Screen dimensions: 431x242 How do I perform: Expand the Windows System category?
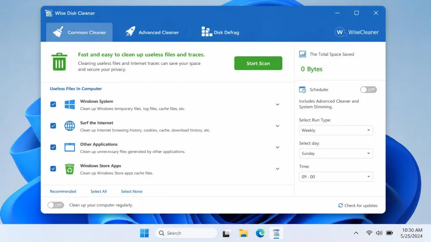pyautogui.click(x=277, y=104)
